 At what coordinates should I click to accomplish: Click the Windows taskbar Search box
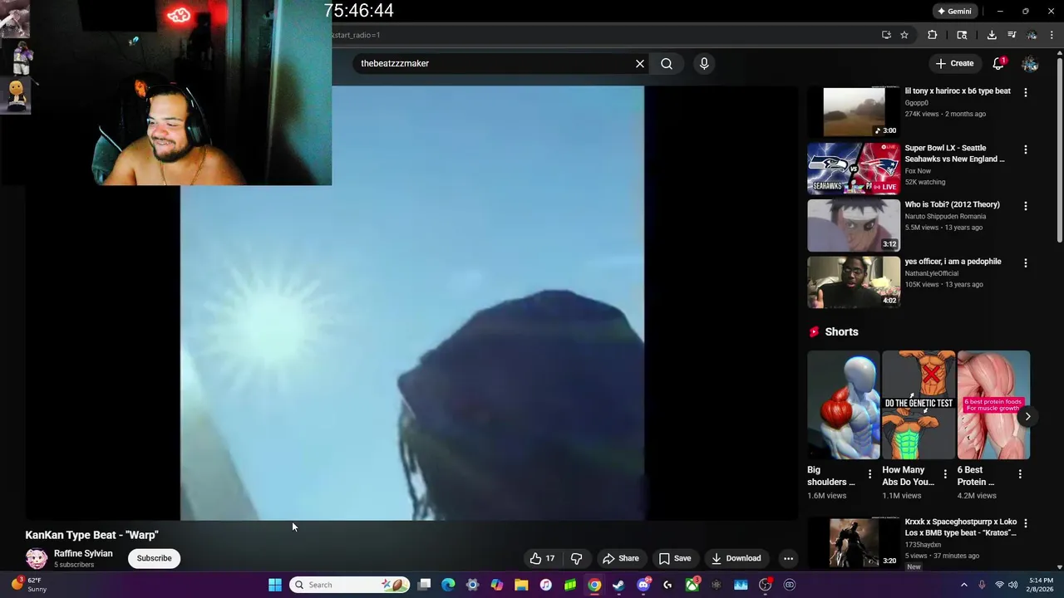349,585
